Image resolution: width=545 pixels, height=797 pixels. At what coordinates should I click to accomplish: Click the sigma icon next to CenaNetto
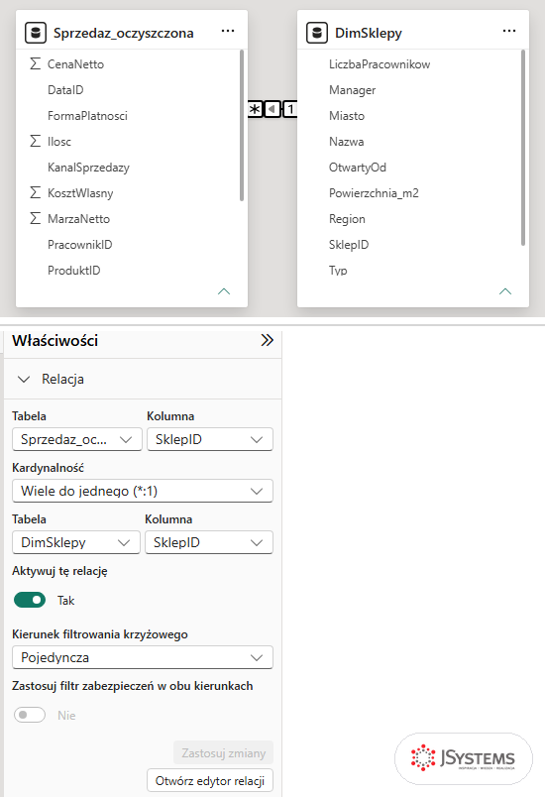[35, 63]
